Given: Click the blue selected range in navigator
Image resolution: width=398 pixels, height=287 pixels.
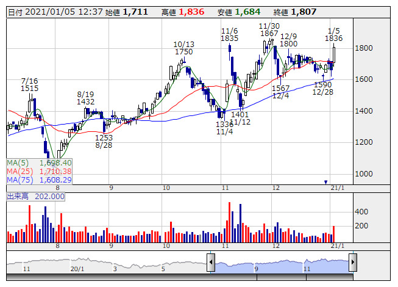Looking at the screenshot, I should (x=282, y=263).
